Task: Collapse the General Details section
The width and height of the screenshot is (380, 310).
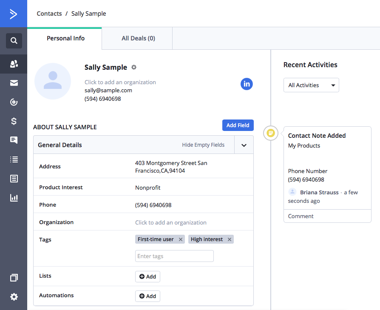Action: coord(244,145)
